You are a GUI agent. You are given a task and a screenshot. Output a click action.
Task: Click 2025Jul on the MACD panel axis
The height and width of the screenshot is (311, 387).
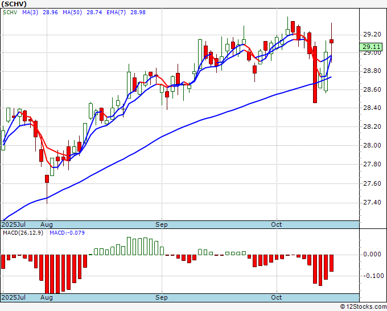pyautogui.click(x=14, y=297)
